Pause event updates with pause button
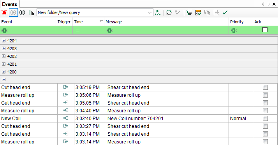The height and width of the screenshot is (145, 278). (x=22, y=12)
